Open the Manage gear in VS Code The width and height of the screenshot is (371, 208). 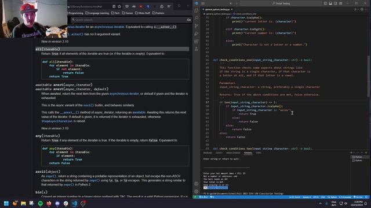pyautogui.click(x=197, y=191)
